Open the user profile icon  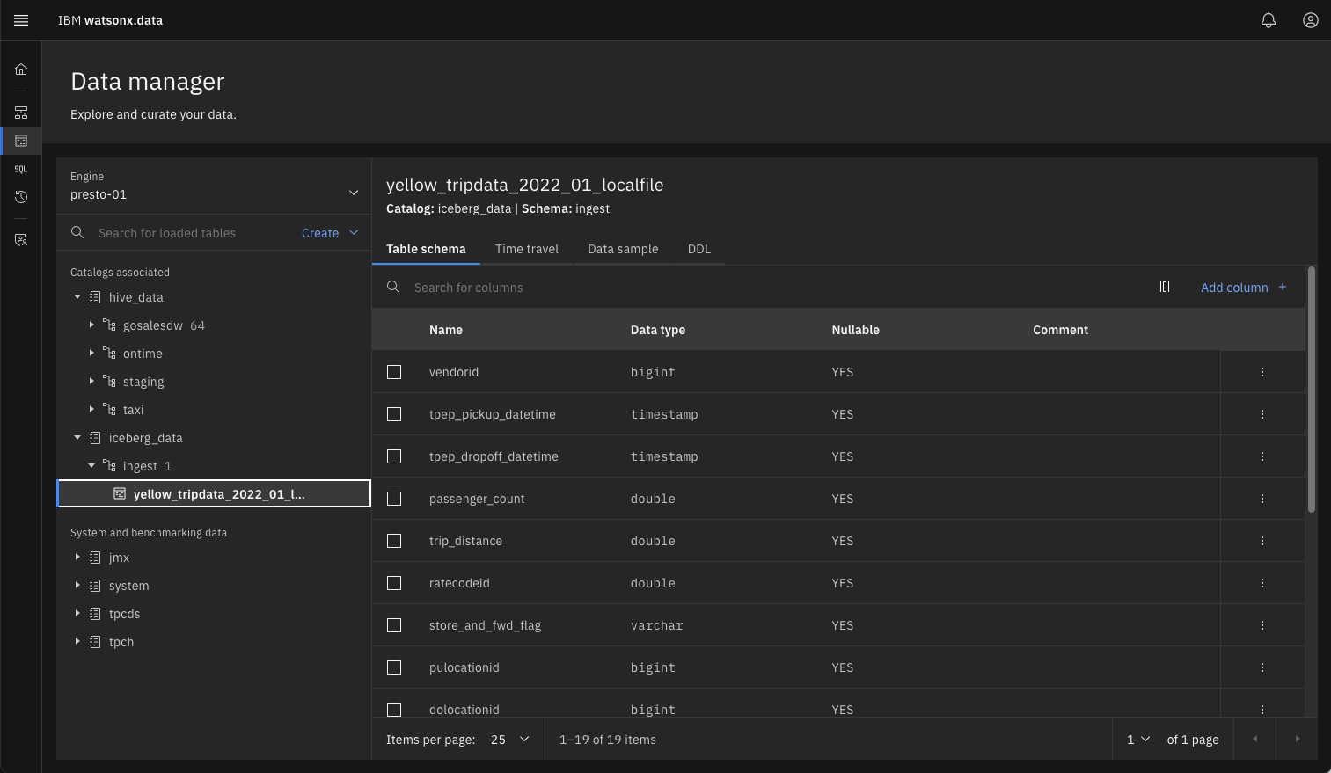1311,20
